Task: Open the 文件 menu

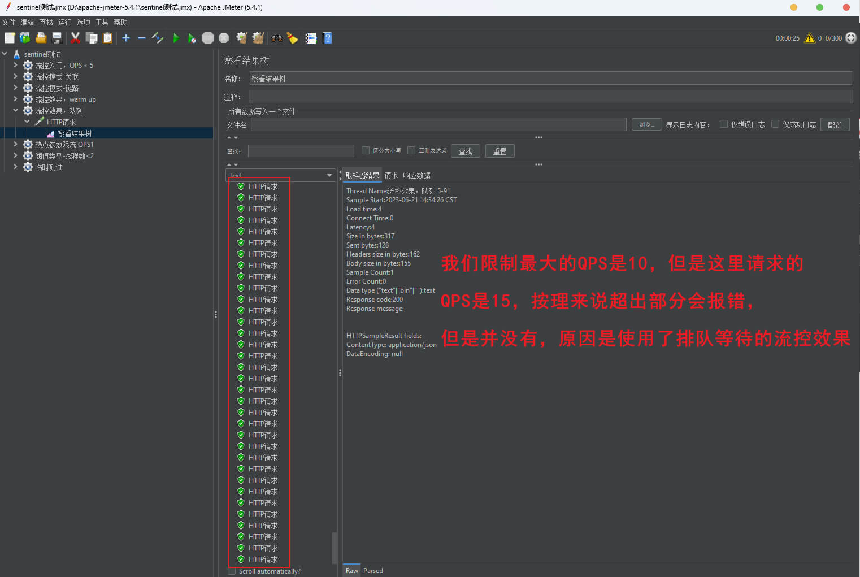Action: (x=8, y=22)
